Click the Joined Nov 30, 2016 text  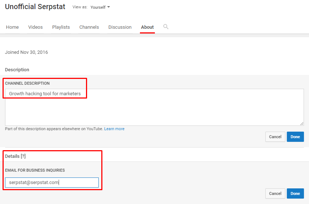pos(26,52)
